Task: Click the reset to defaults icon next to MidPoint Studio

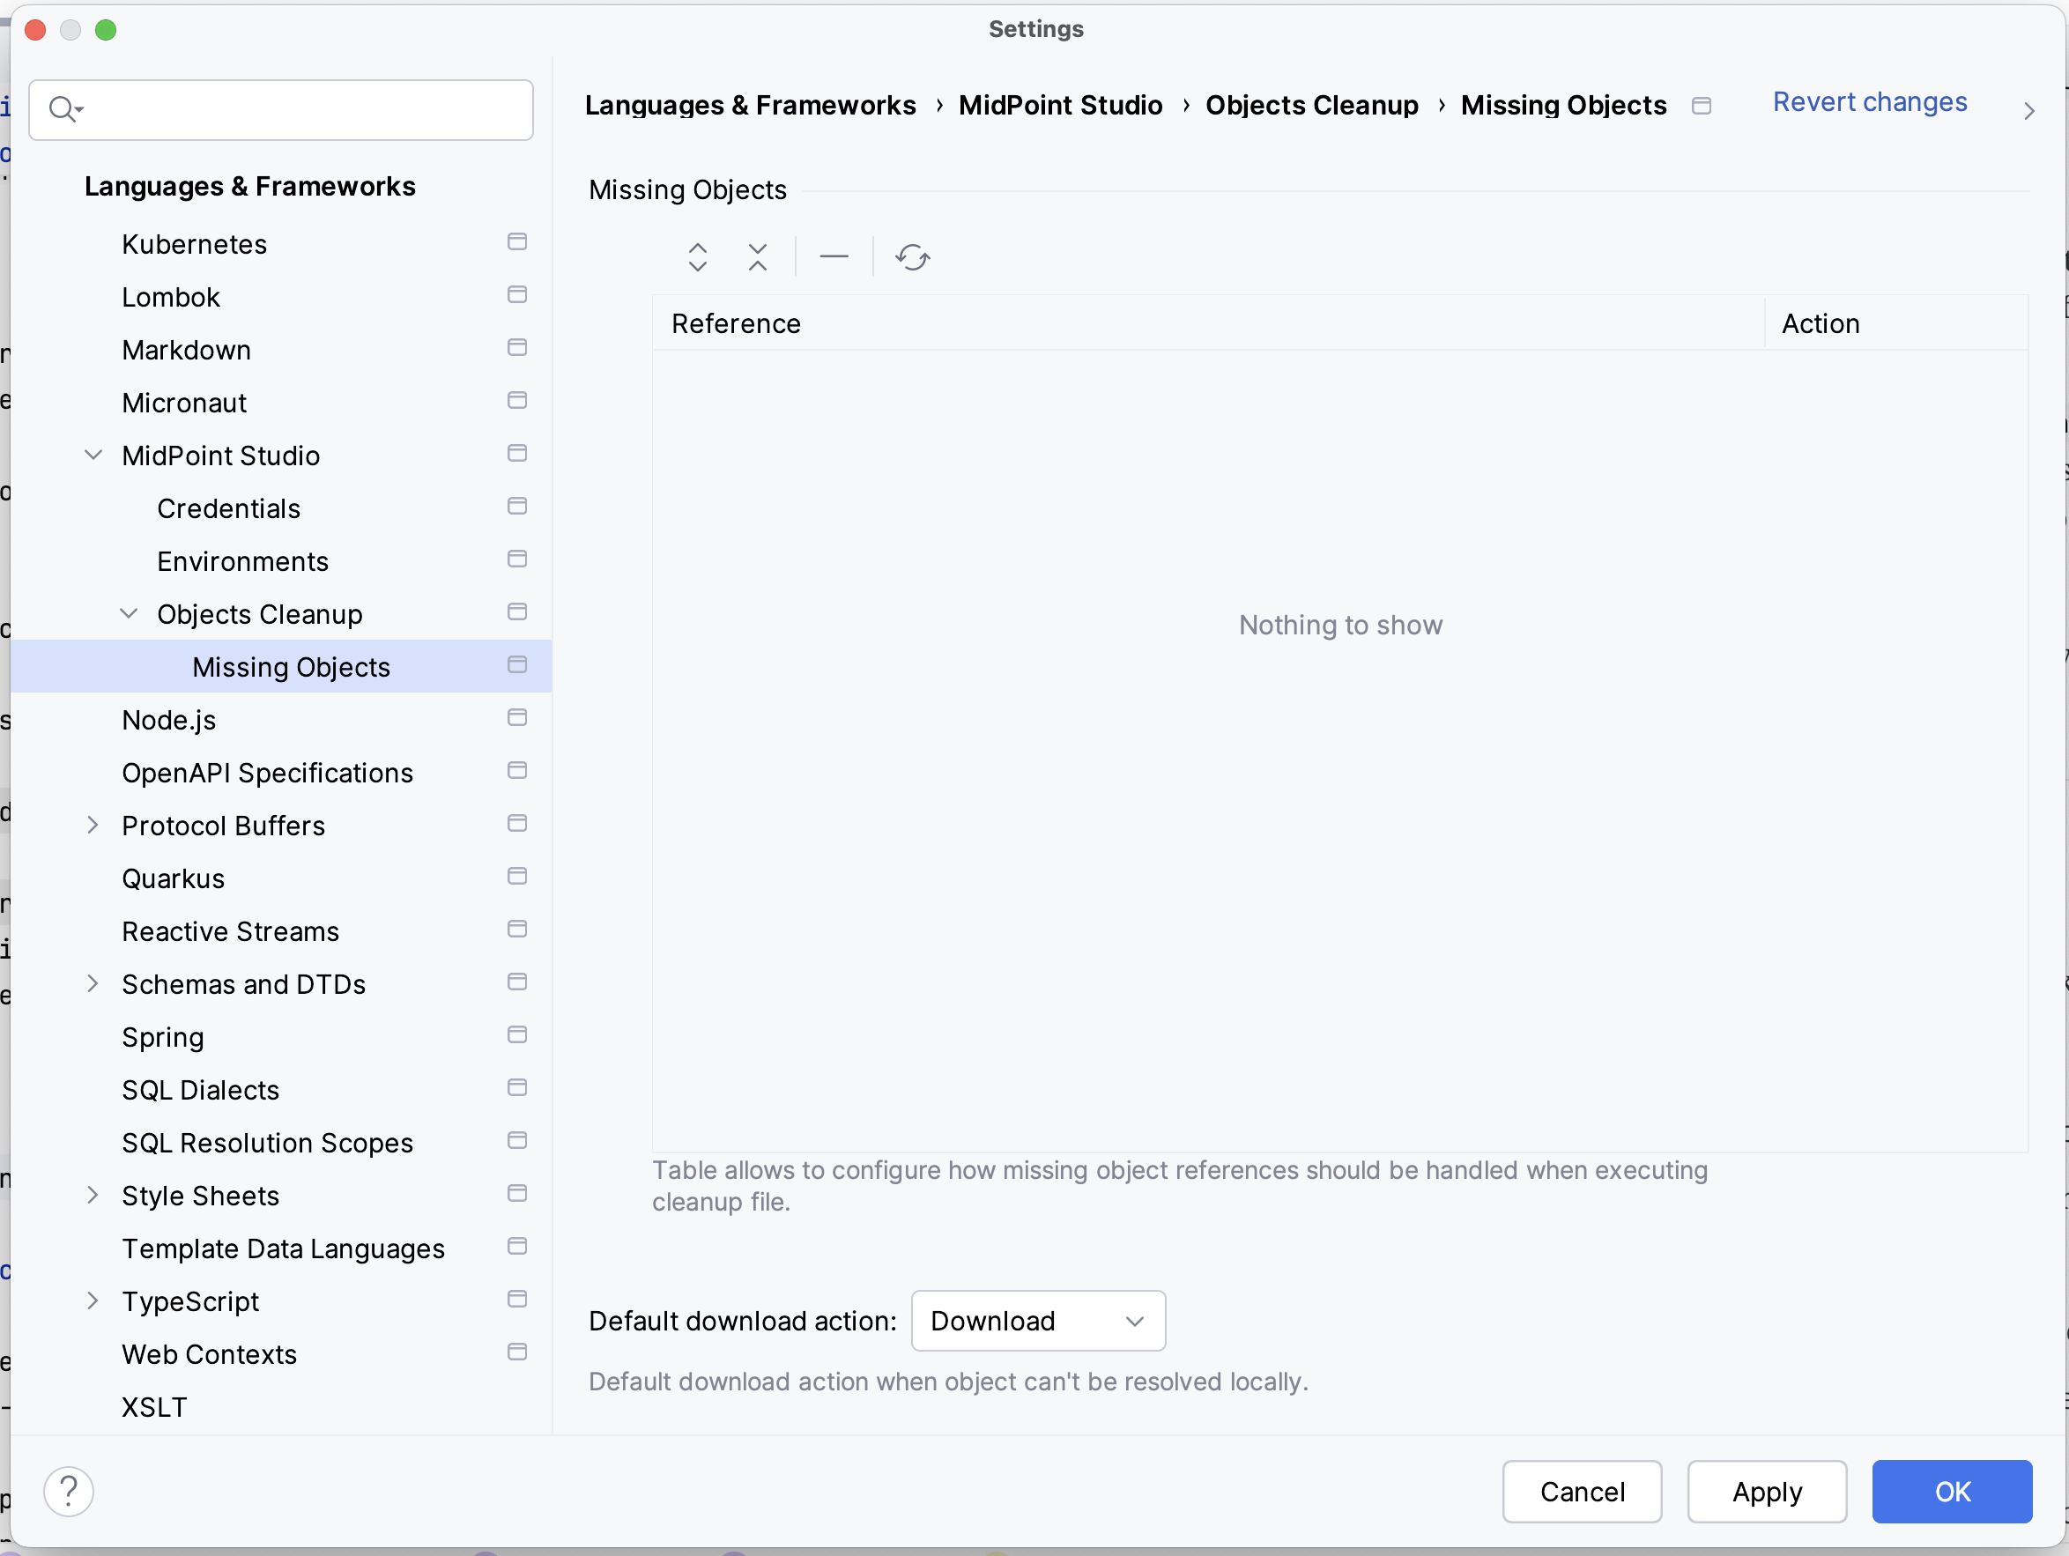Action: click(x=518, y=453)
